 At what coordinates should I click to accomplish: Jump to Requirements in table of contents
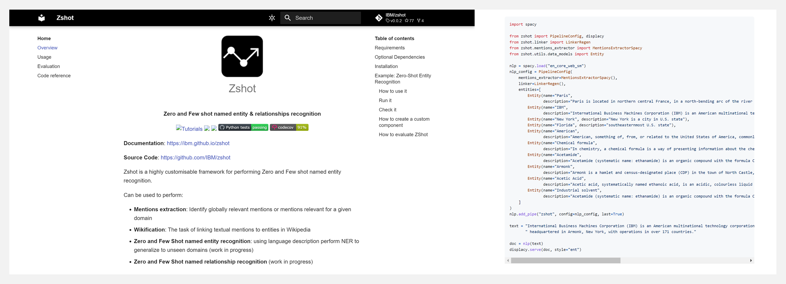click(x=390, y=48)
